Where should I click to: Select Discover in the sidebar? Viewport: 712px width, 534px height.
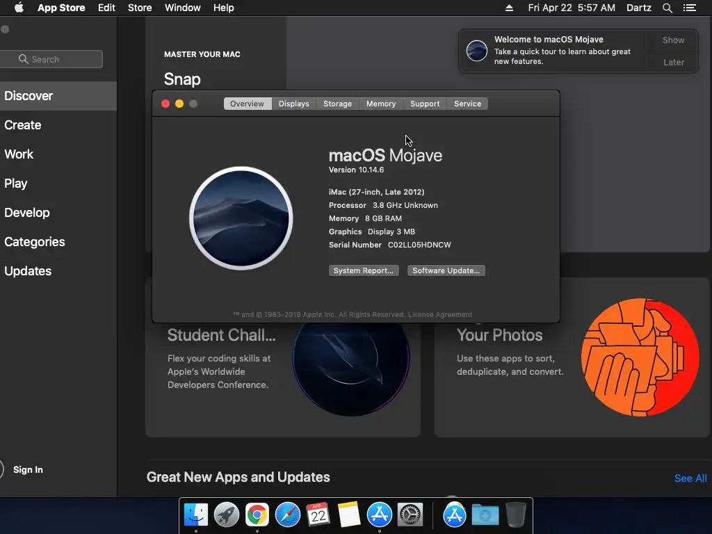[x=58, y=96]
